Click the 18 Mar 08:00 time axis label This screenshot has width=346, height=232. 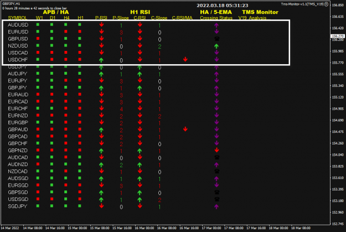tap(301, 228)
